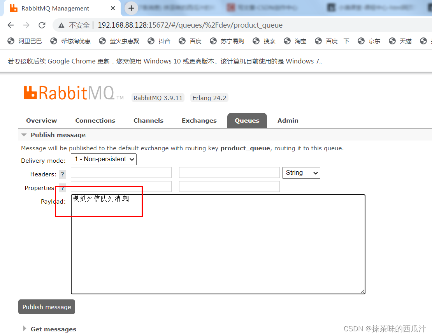Switch to the Admin tab
Screen dimensions: 432x336
pyautogui.click(x=288, y=120)
